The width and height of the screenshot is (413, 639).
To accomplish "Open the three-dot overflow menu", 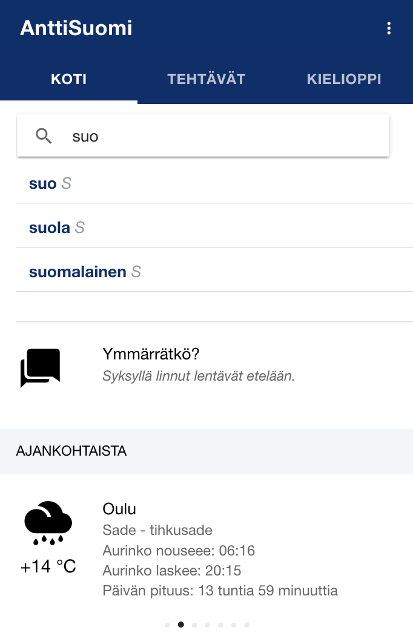I will click(389, 28).
